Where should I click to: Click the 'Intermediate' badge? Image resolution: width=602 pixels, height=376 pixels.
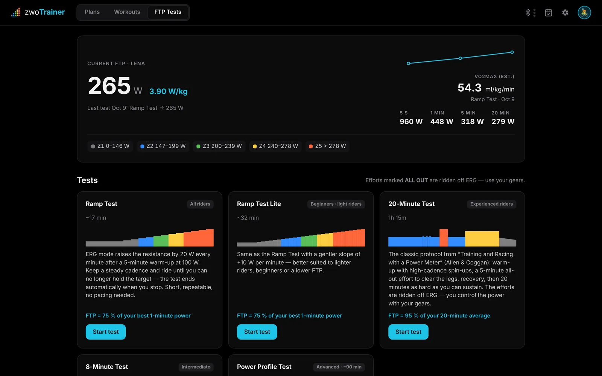pos(196,367)
